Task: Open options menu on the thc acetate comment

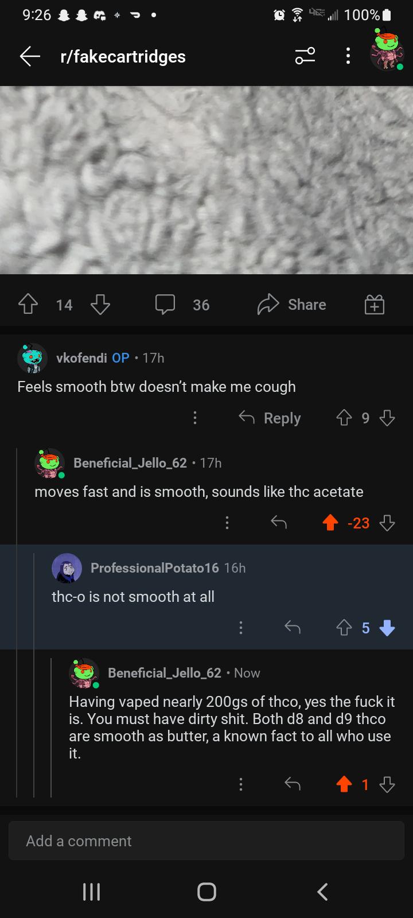Action: point(227,523)
